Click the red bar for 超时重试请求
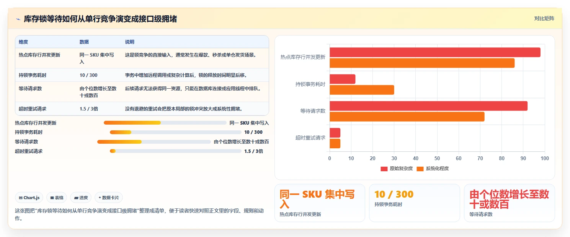The width and height of the screenshot is (570, 237). 335,133
